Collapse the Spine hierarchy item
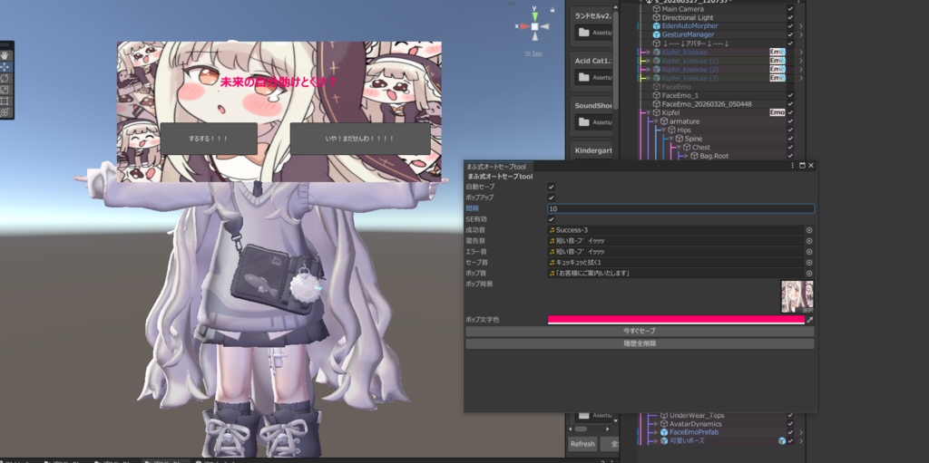This screenshot has width=929, height=463. point(671,139)
